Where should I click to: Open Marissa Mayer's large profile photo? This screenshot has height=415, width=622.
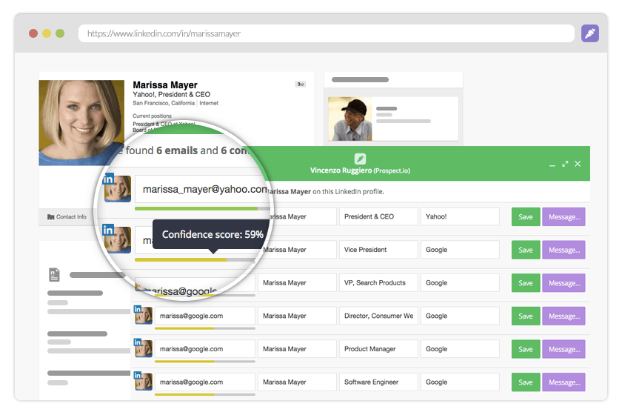[x=81, y=123]
